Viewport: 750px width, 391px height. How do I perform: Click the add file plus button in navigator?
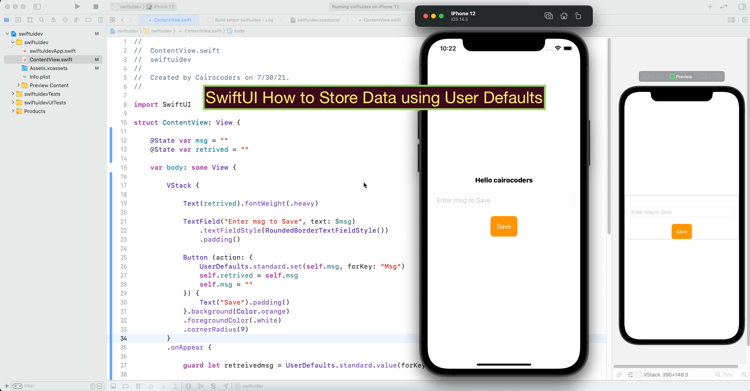pyautogui.click(x=6, y=386)
